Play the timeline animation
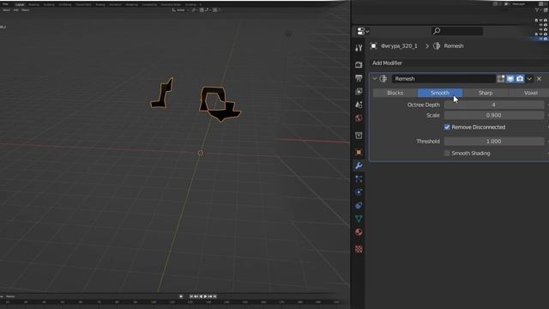The height and width of the screenshot is (309, 549). [206, 297]
